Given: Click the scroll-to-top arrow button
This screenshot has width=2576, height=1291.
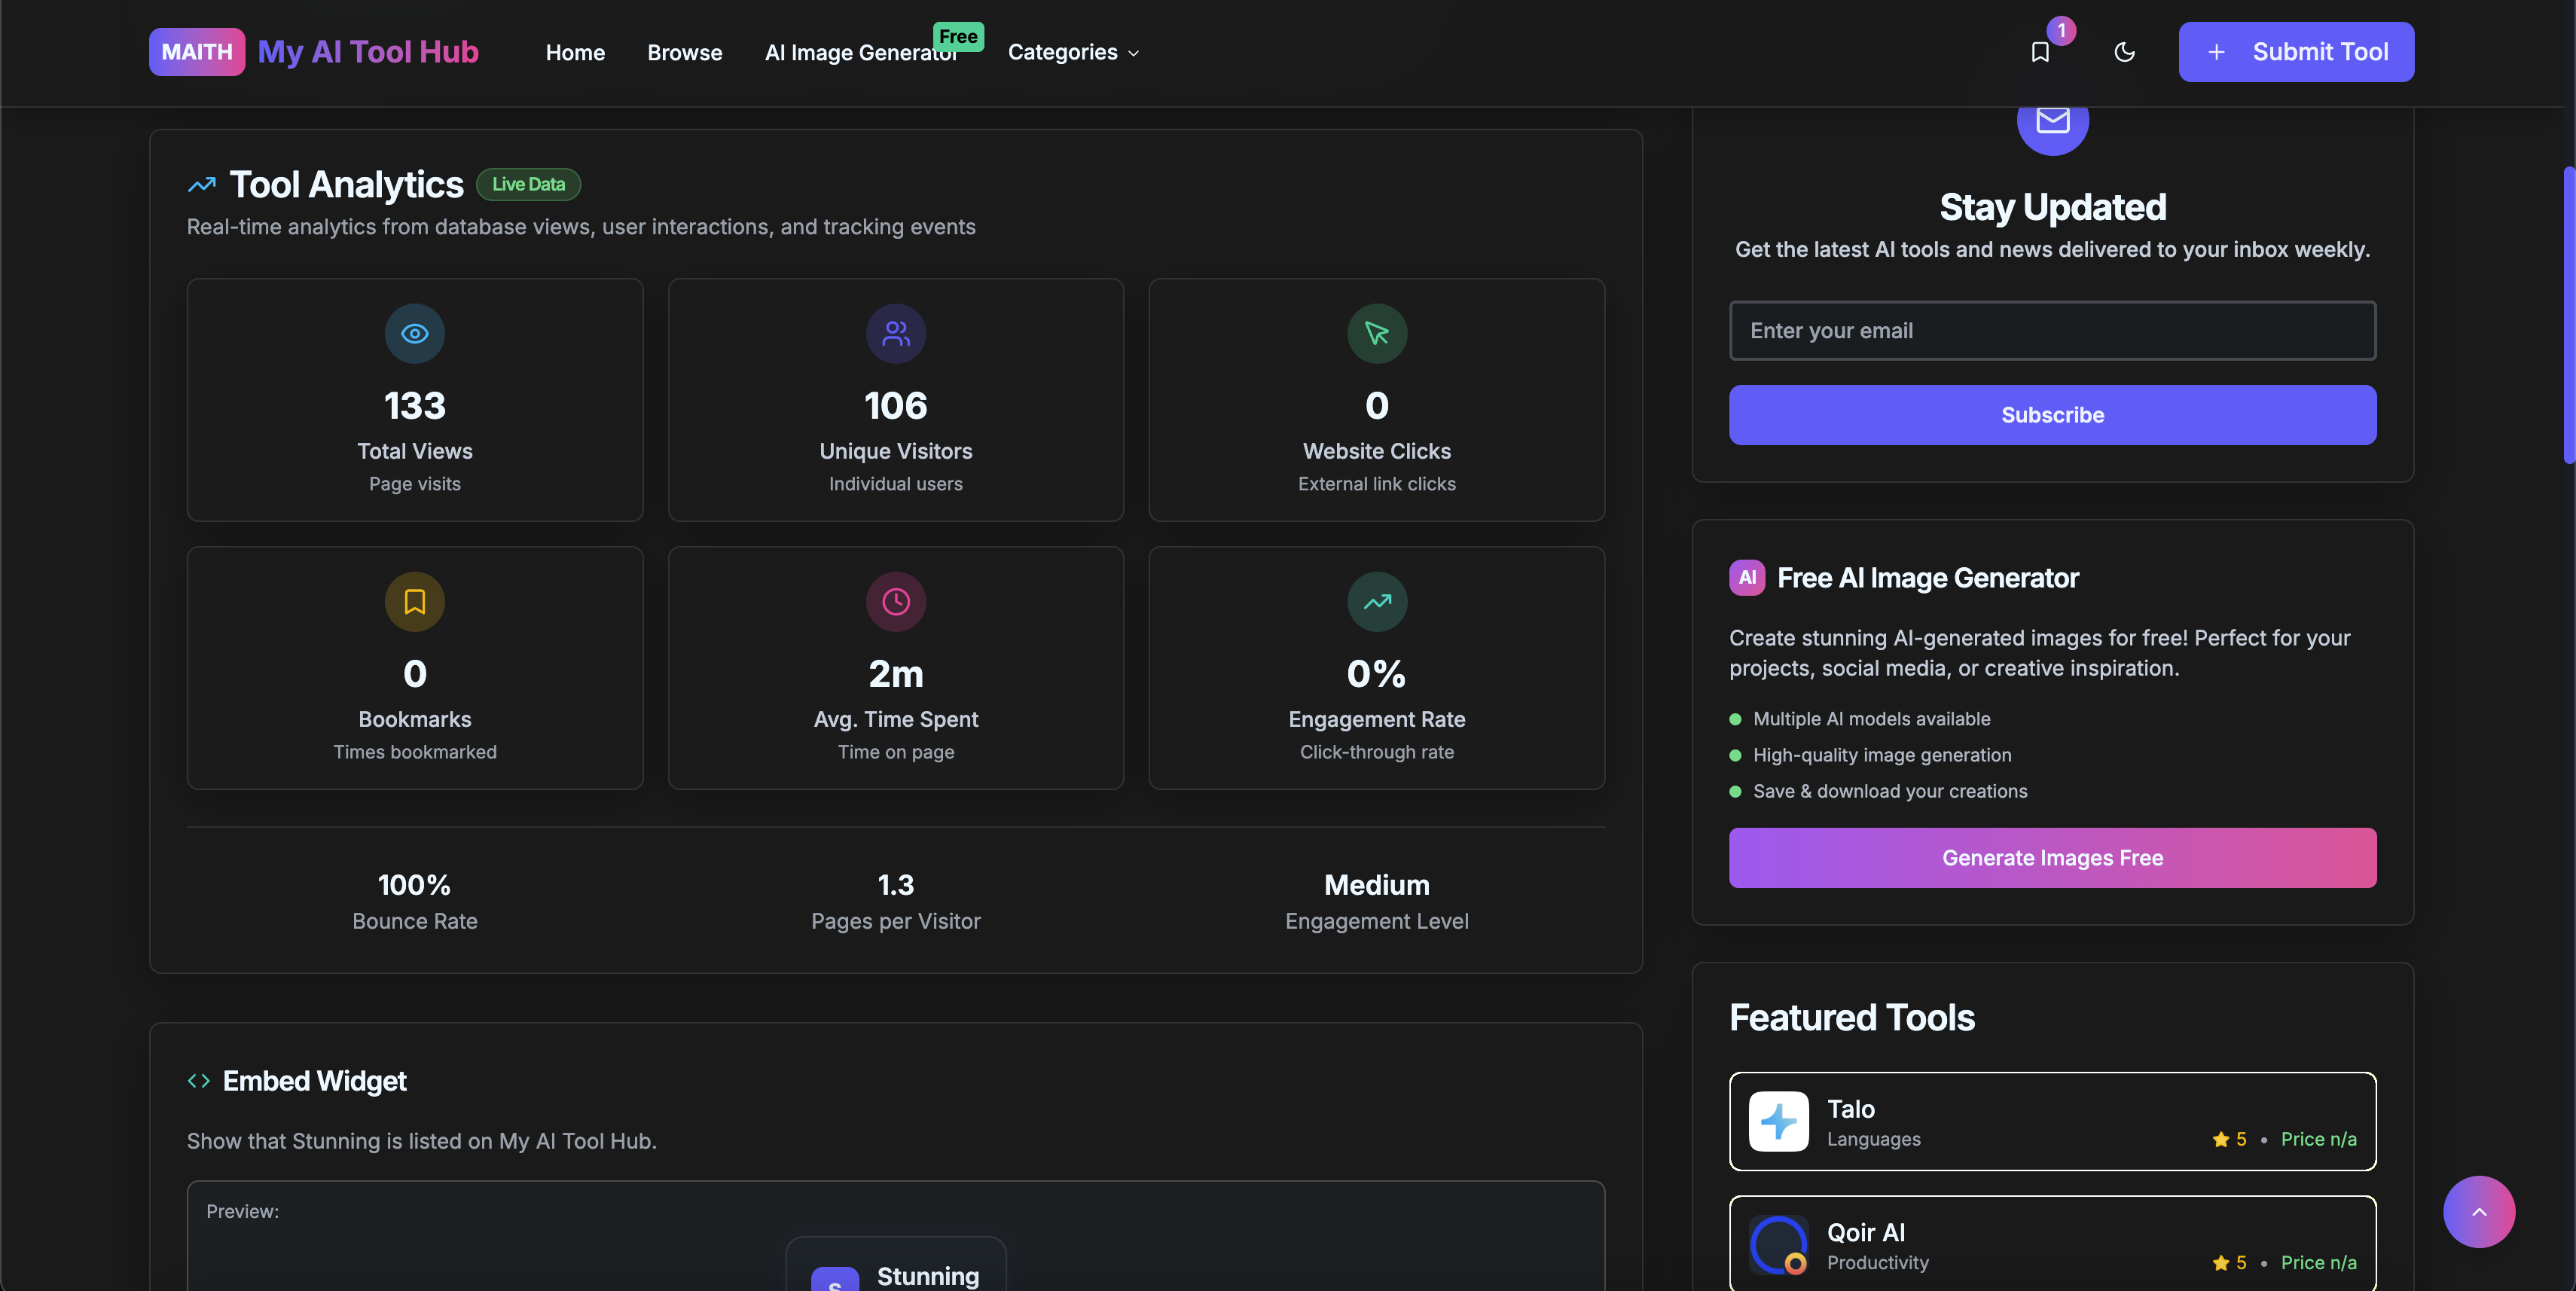Looking at the screenshot, I should pyautogui.click(x=2479, y=1212).
